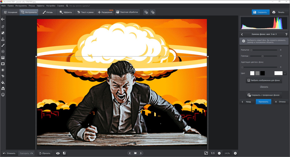This screenshot has height=157, width=290.
Task: Toggle the before/after comparison view
Action: 64,153
